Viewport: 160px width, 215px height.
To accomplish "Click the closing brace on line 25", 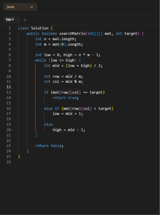I will [19, 157].
